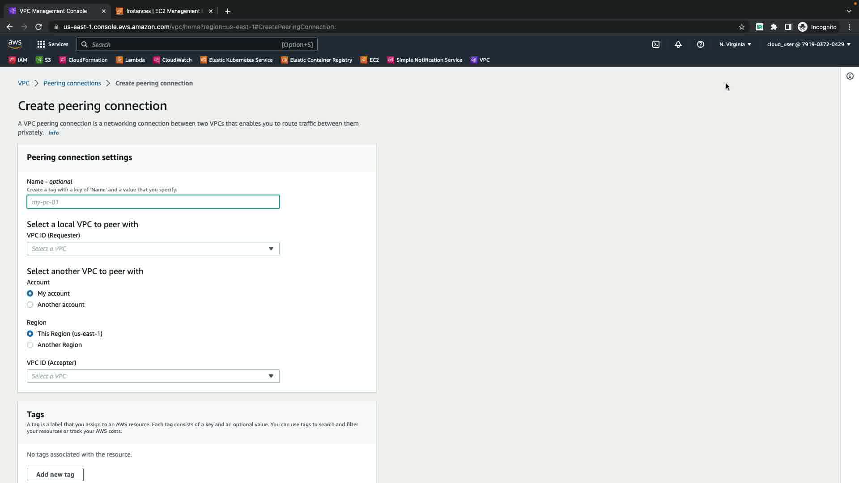Expand the VPC ID (Accepter) dropdown

[153, 376]
